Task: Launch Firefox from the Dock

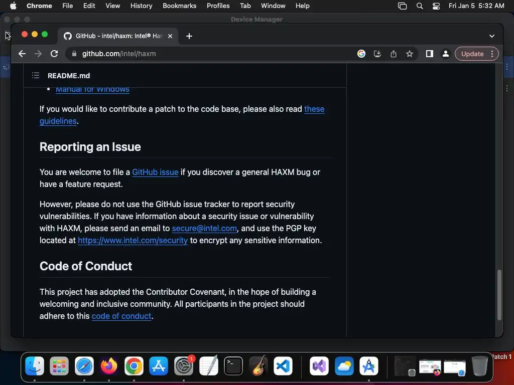Action: pos(109,365)
